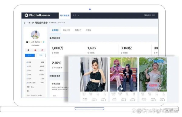The image size is (182, 117).
Task: Open the video thumbnail with black dress
Action: (x=94, y=74)
